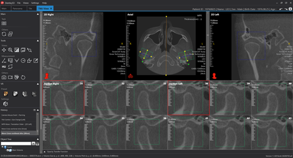
Task: Start video recording with camcorder icon
Action: pos(10,77)
